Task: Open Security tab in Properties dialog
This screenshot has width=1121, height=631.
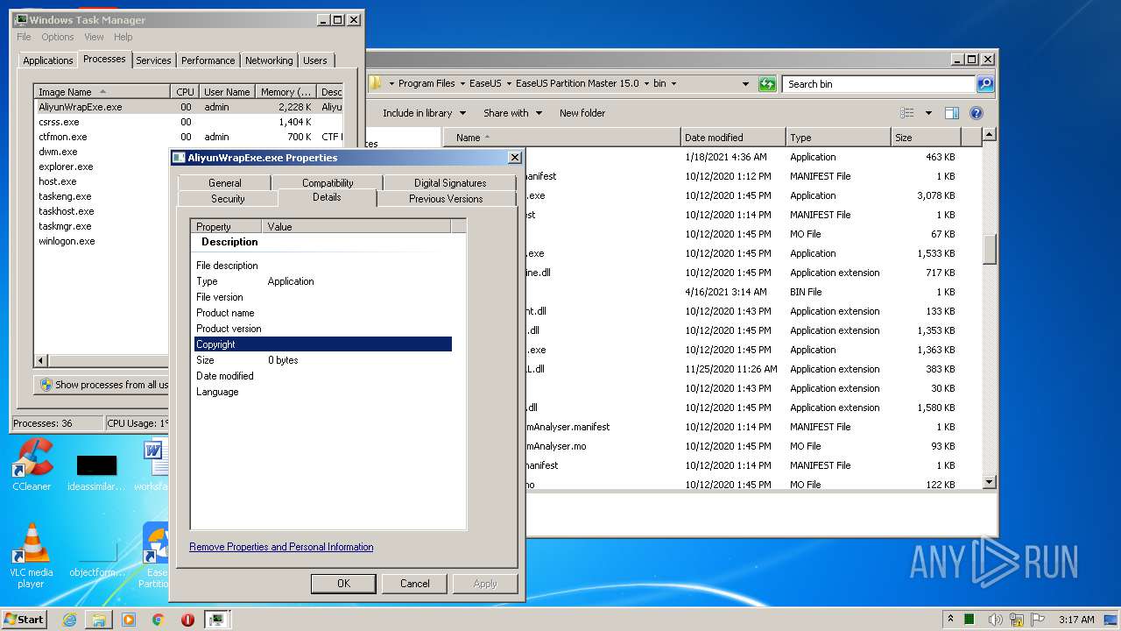Action: coord(228,199)
